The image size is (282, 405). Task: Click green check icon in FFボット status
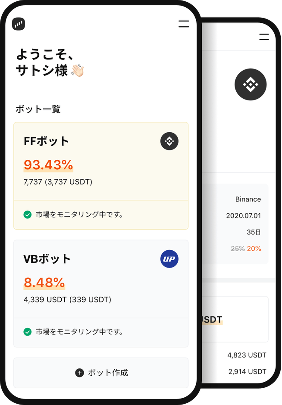pyautogui.click(x=28, y=214)
